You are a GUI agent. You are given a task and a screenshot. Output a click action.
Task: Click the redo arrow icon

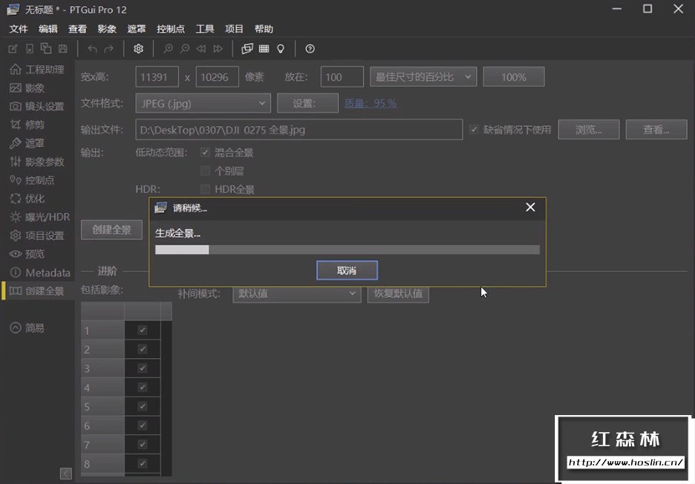pyautogui.click(x=108, y=49)
